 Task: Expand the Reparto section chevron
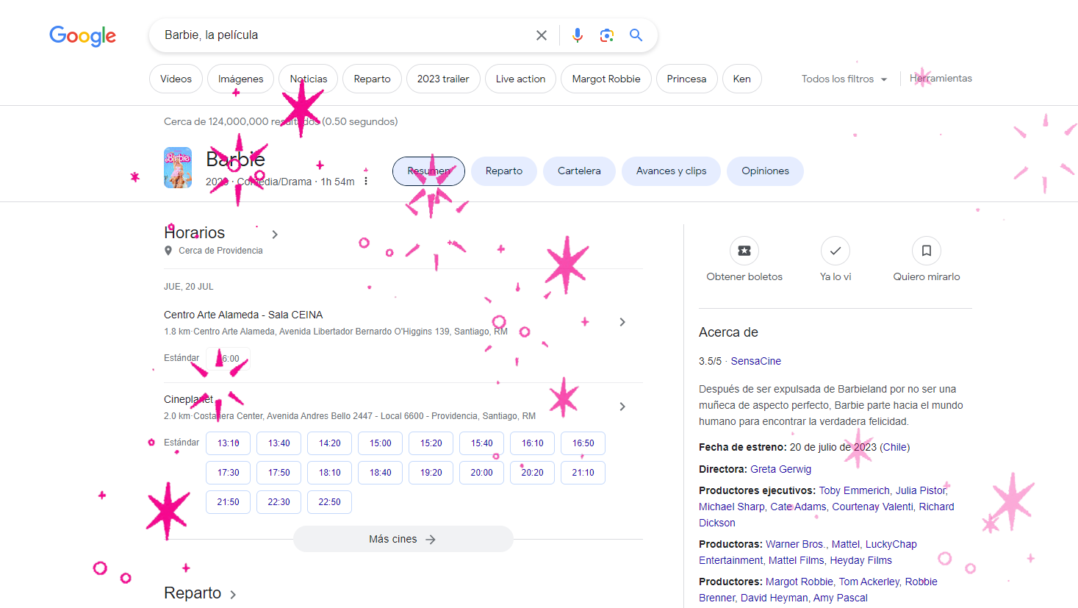click(x=233, y=595)
